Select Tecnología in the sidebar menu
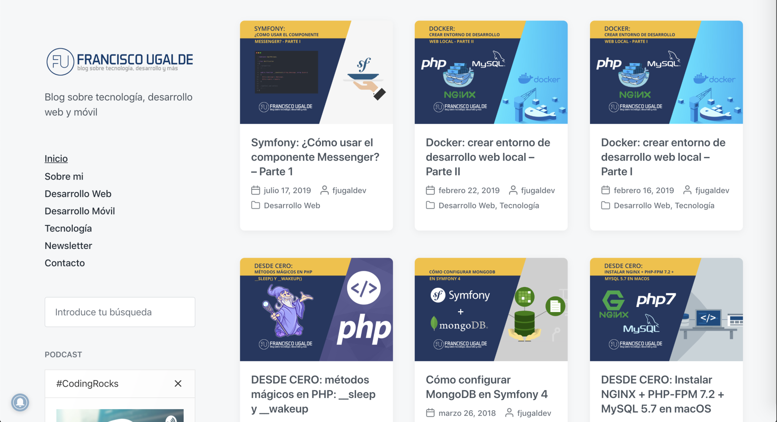Screen dimensions: 777x422 68,228
